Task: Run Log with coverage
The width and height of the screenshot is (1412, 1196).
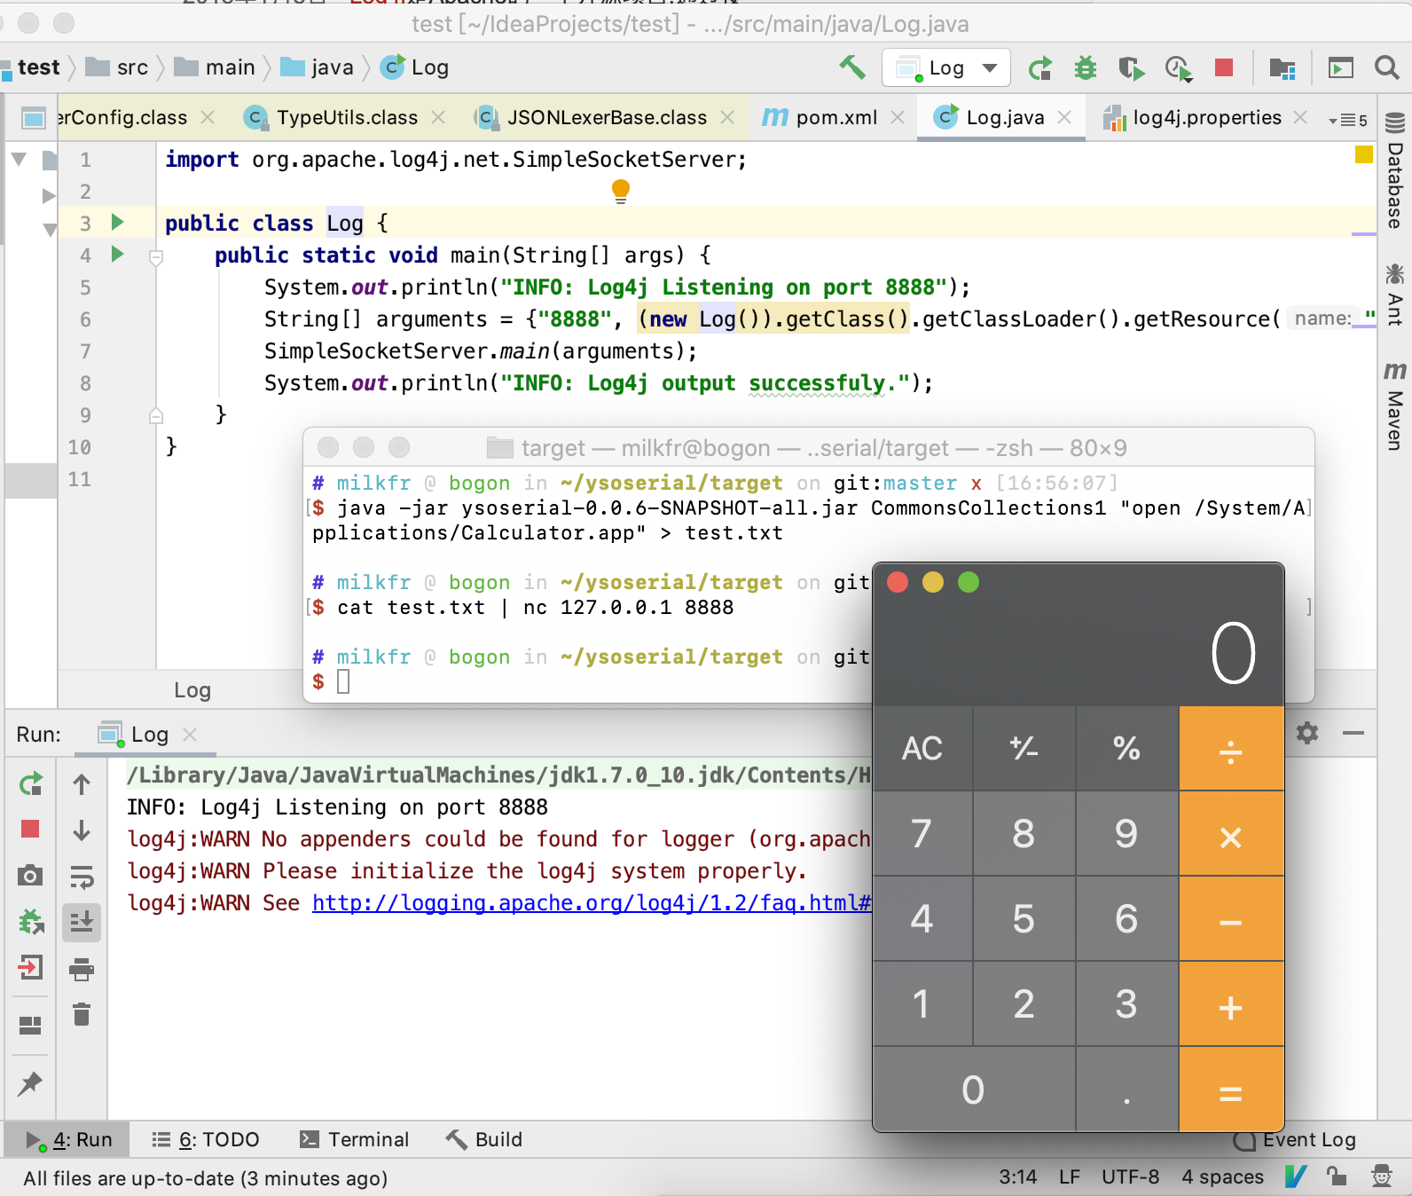Action: (x=1131, y=68)
